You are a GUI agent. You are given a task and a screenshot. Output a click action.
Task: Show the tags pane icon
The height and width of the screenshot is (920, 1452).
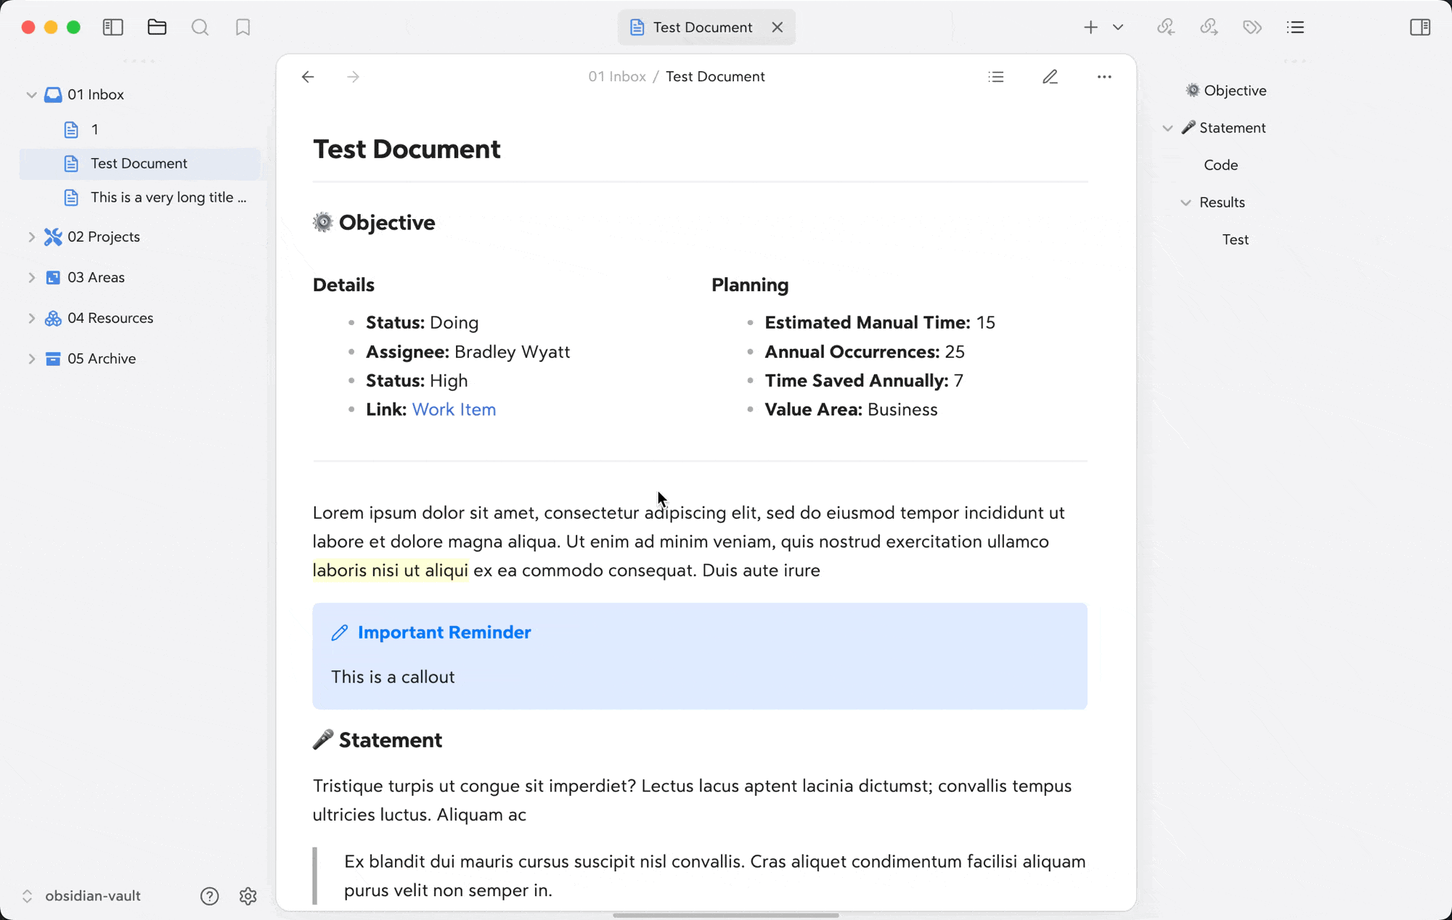1252,28
